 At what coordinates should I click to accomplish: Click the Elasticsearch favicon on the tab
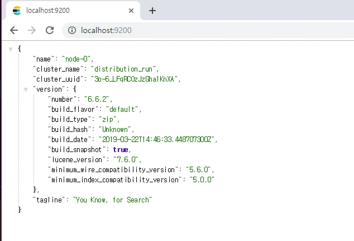17,11
